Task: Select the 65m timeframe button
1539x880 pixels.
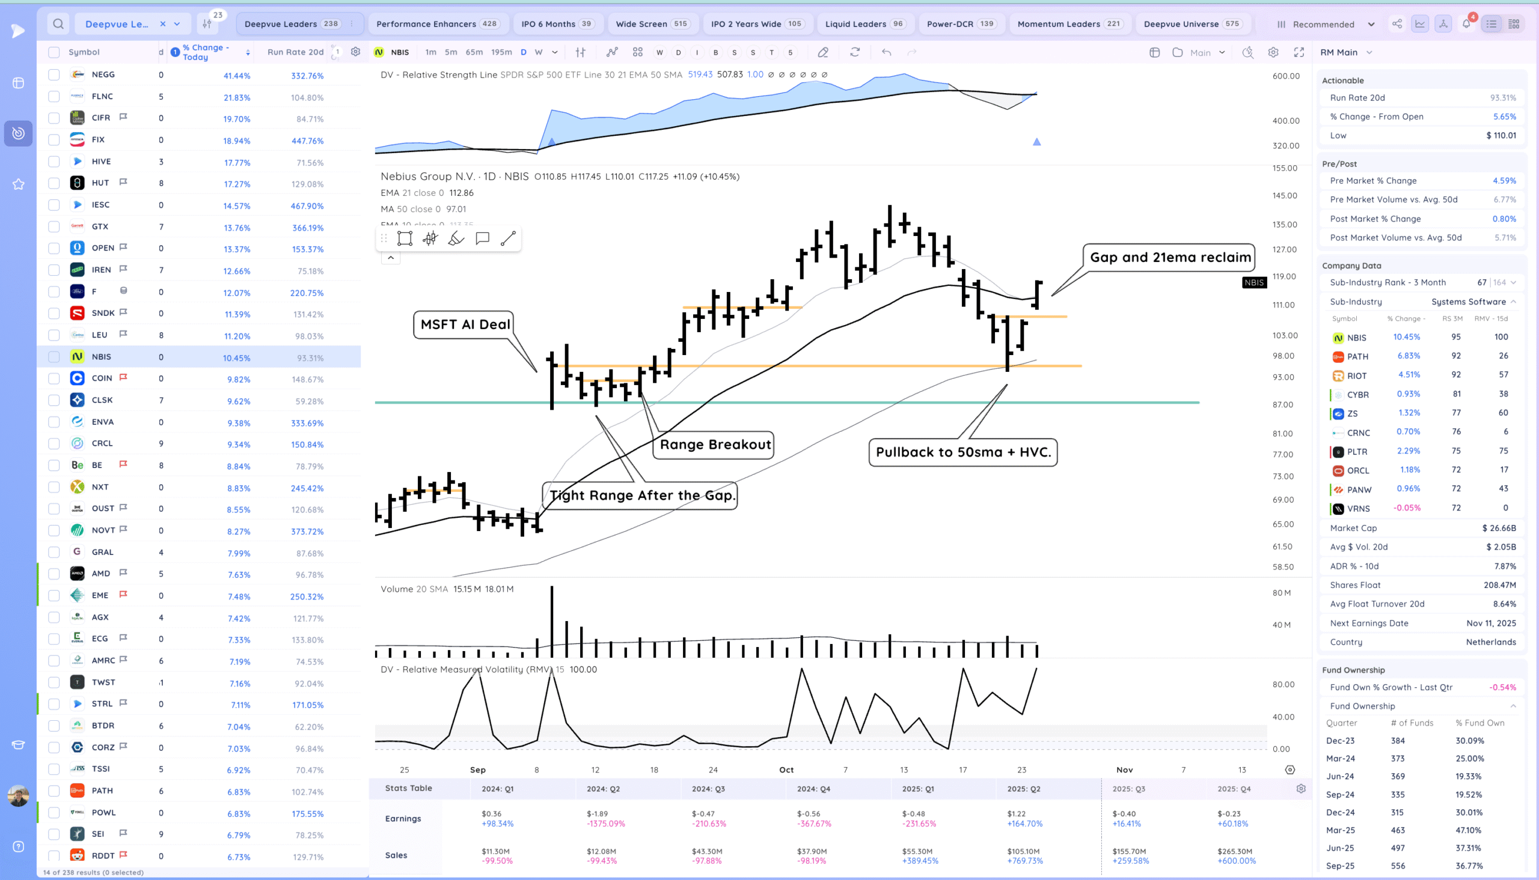Action: click(474, 52)
